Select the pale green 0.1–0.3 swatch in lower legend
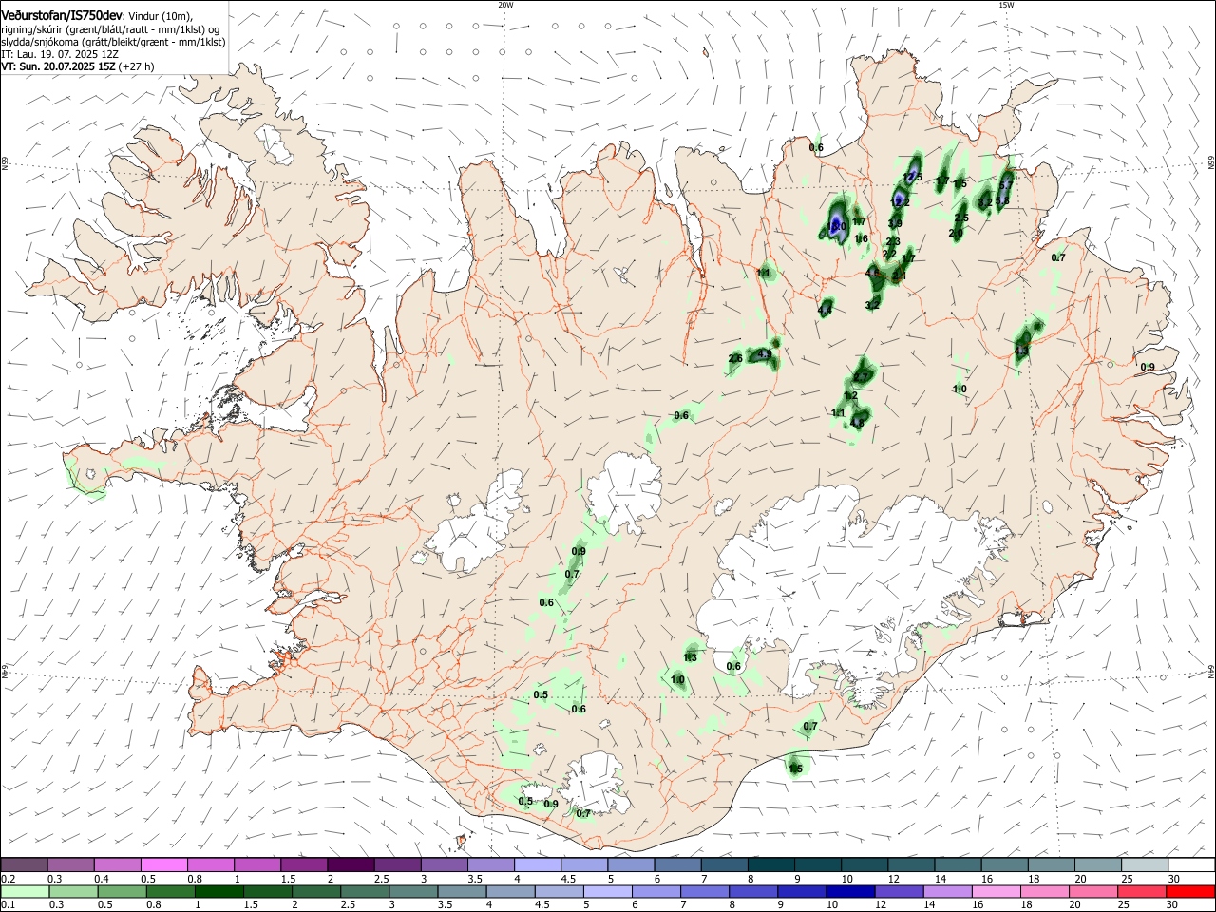The width and height of the screenshot is (1216, 912). point(25,892)
